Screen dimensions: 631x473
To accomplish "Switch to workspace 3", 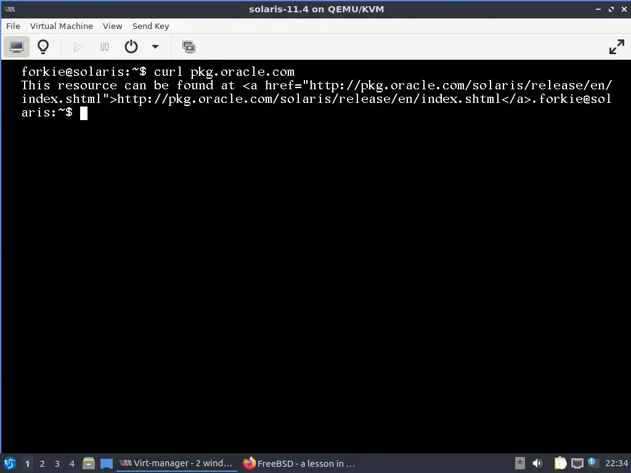I will [57, 464].
